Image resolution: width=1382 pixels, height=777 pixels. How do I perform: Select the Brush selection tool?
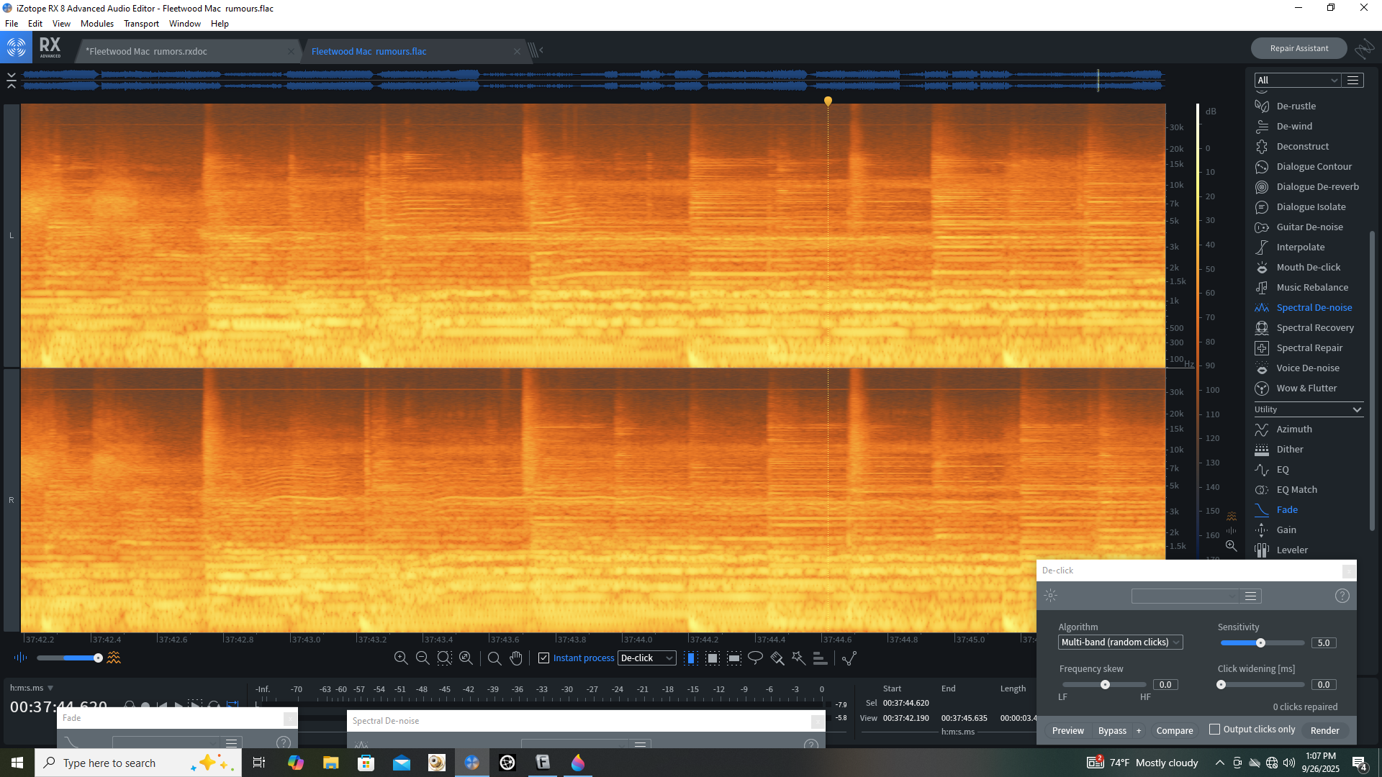(x=777, y=658)
